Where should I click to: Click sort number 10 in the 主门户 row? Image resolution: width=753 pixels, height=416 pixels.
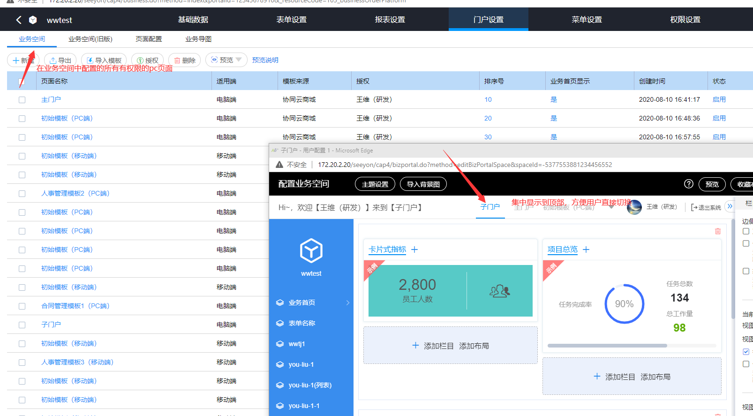[488, 99]
